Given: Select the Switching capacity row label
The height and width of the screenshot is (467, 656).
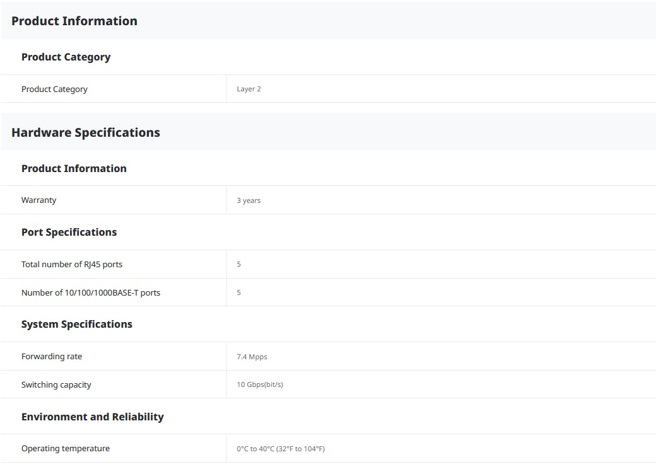Looking at the screenshot, I should pyautogui.click(x=56, y=384).
